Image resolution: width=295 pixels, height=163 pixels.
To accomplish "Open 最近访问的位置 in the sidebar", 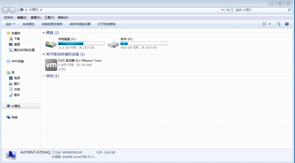I will coord(24,50).
